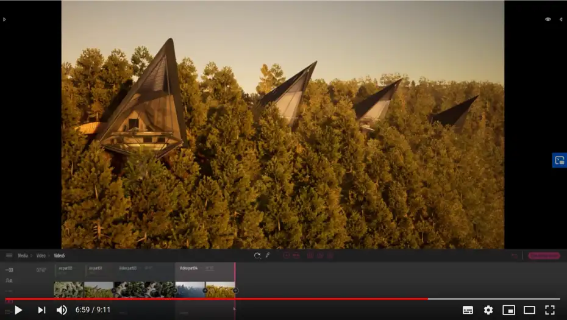
Task: Open YouTube player settings gear
Action: 488,310
